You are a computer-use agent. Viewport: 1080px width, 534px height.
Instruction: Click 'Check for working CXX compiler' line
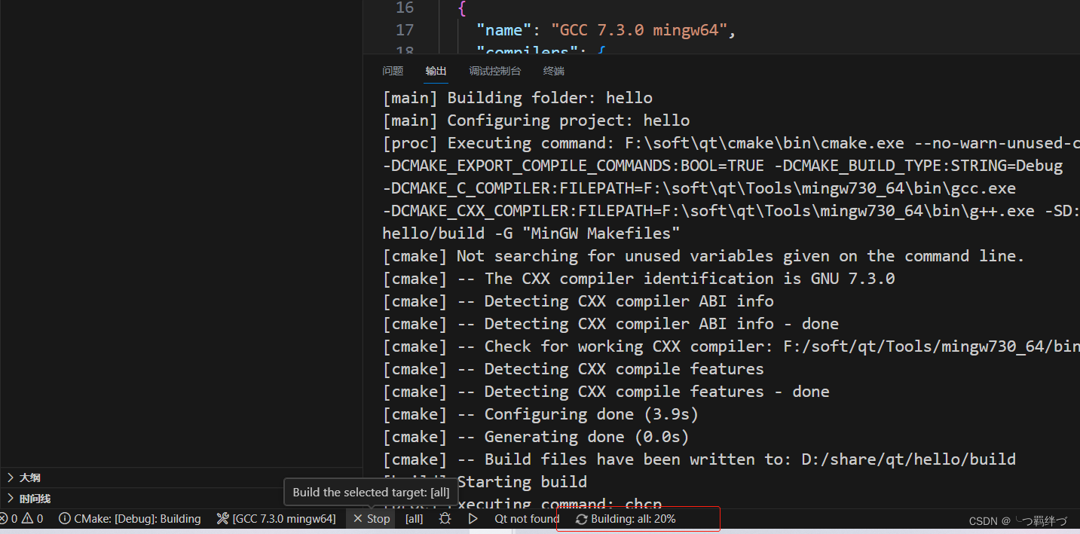click(x=731, y=346)
